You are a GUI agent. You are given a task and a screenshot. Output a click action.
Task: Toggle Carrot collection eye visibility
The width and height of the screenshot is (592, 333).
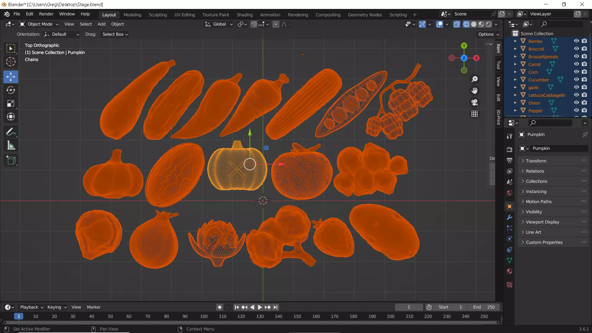(576, 64)
